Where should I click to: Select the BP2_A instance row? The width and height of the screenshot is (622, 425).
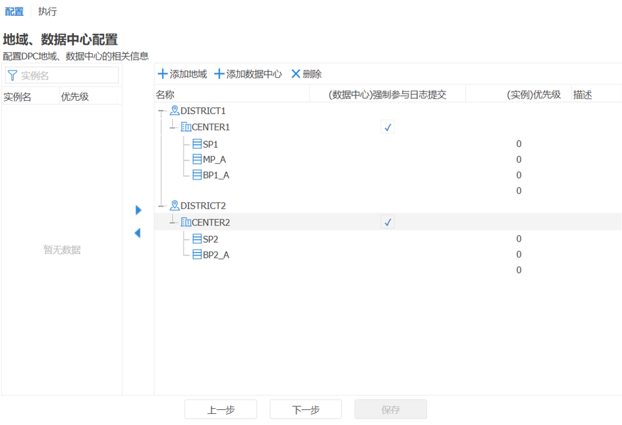pos(216,255)
